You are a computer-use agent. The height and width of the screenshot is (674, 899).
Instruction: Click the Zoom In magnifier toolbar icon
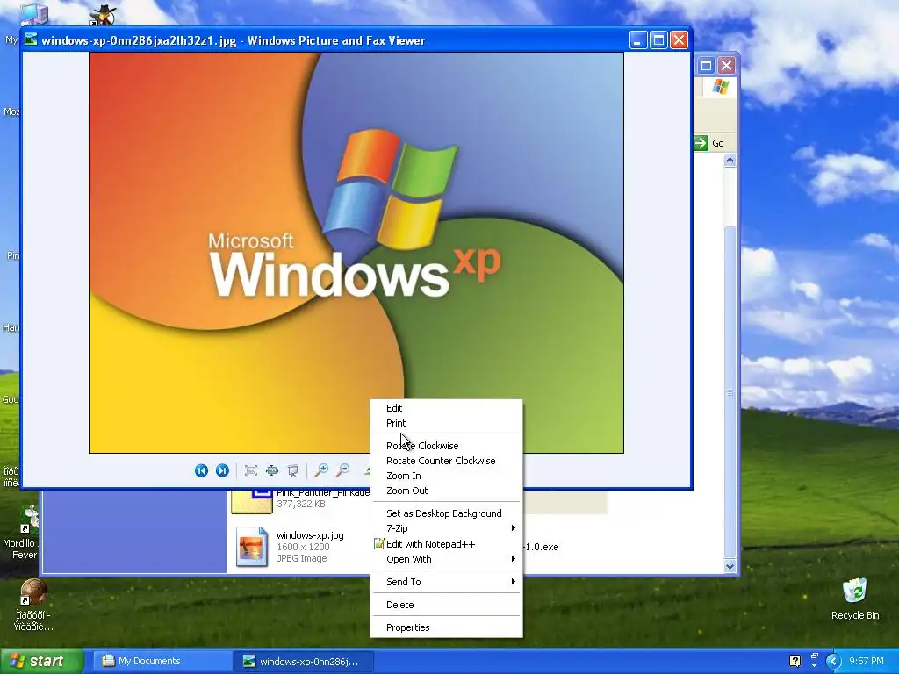pos(321,470)
